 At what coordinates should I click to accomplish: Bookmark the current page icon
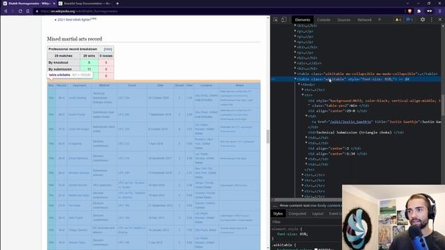28,11
